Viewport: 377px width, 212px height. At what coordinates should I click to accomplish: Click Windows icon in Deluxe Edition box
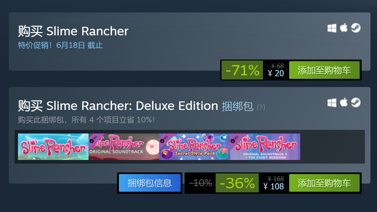[x=332, y=103]
